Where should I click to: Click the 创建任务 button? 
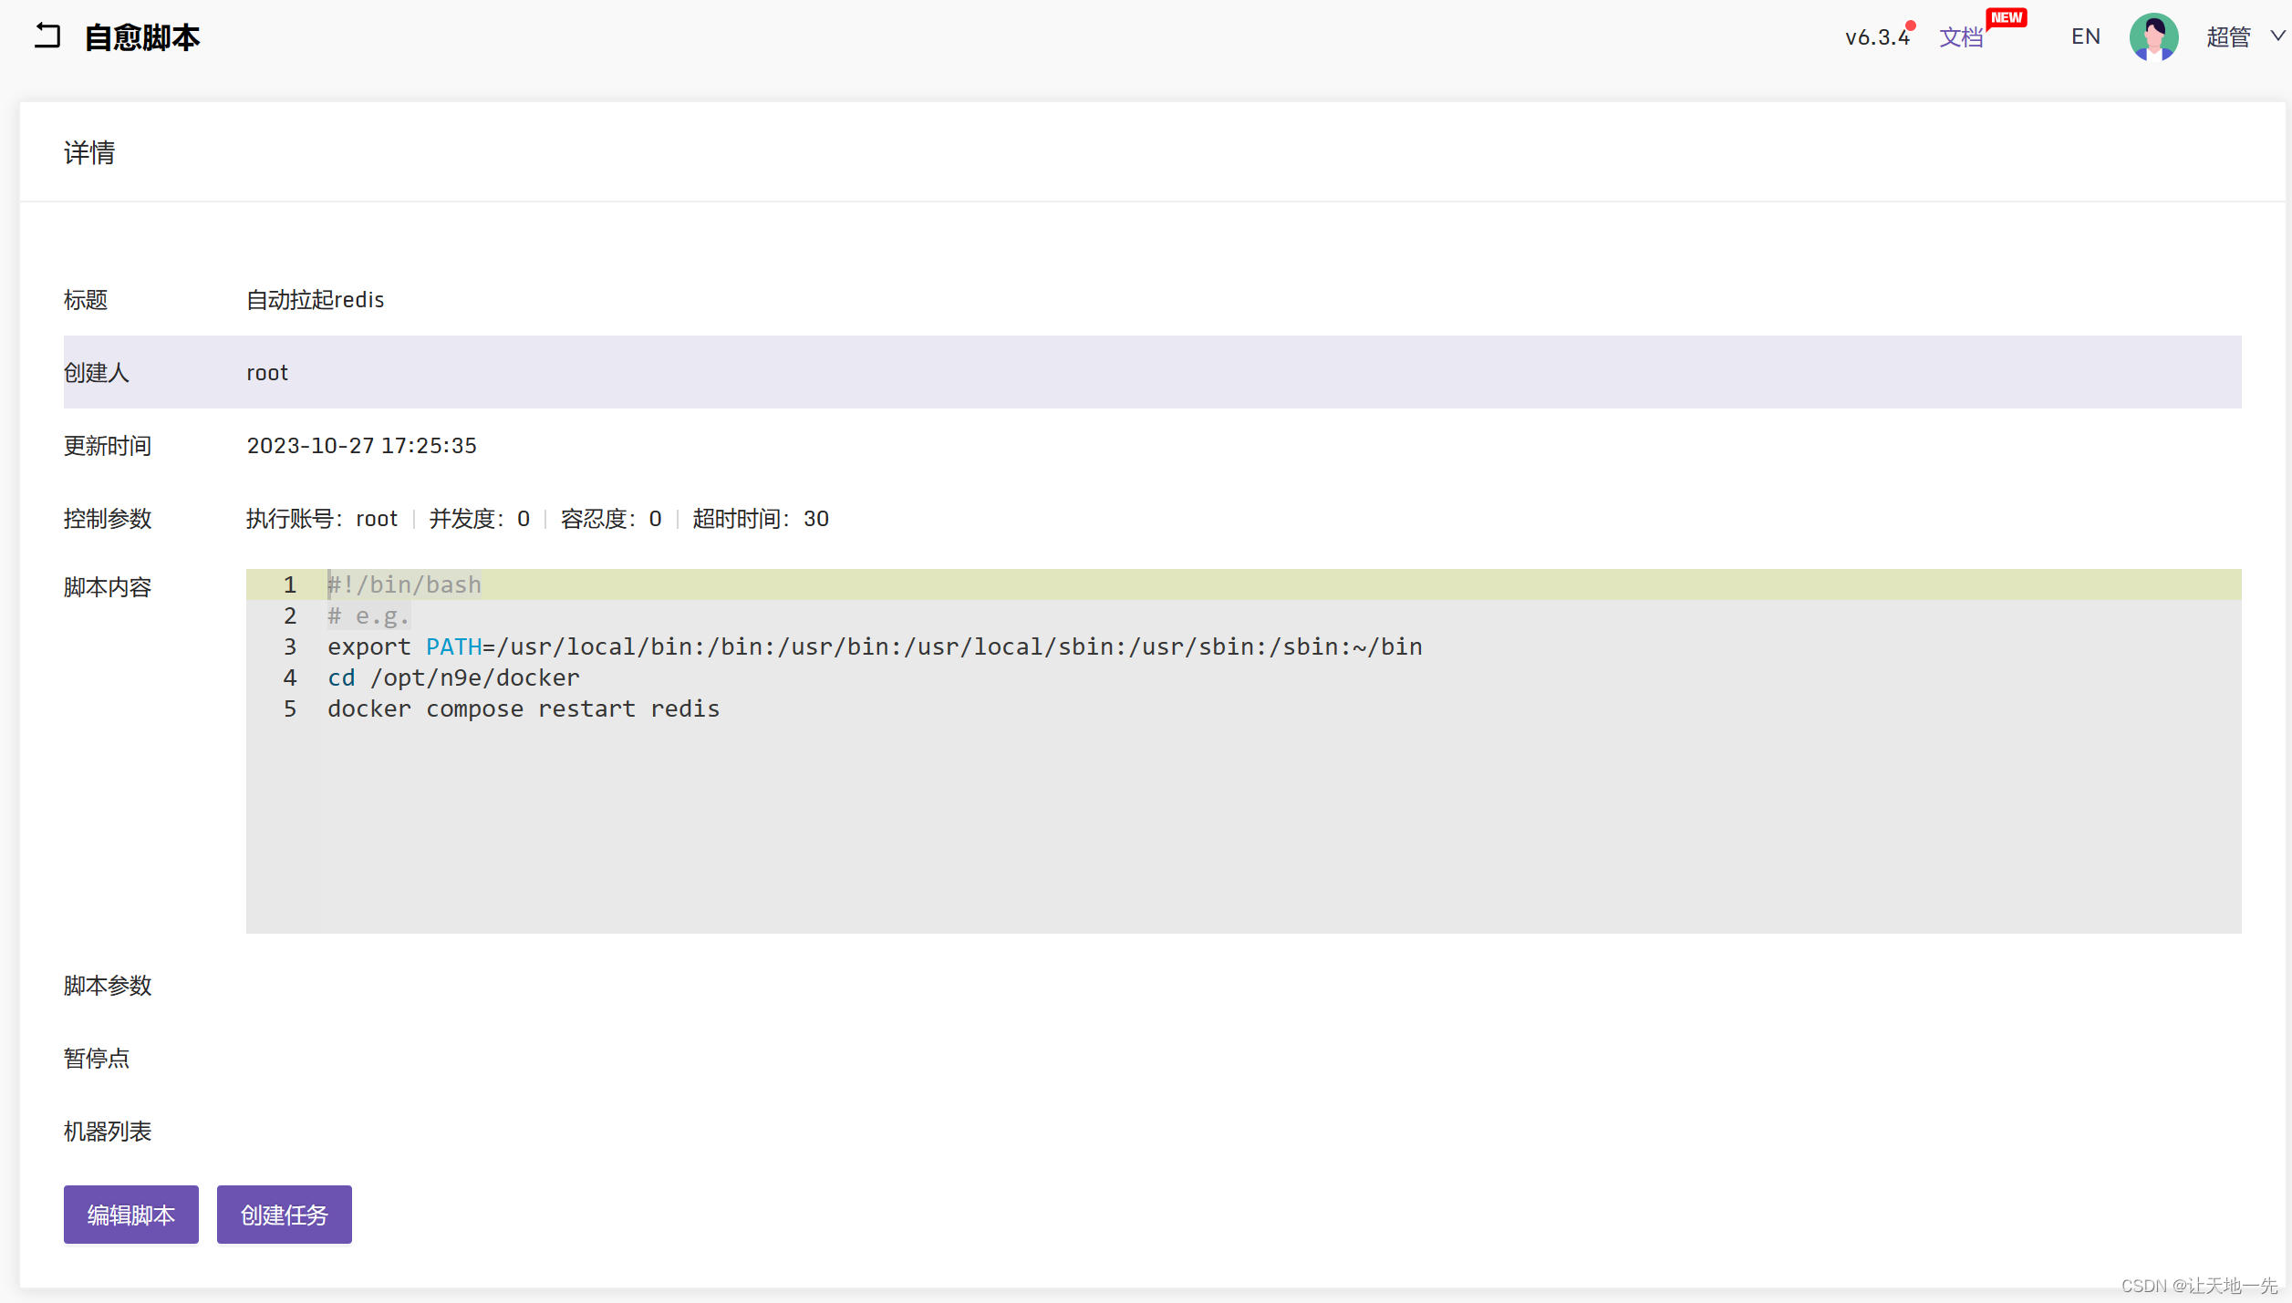pos(284,1215)
